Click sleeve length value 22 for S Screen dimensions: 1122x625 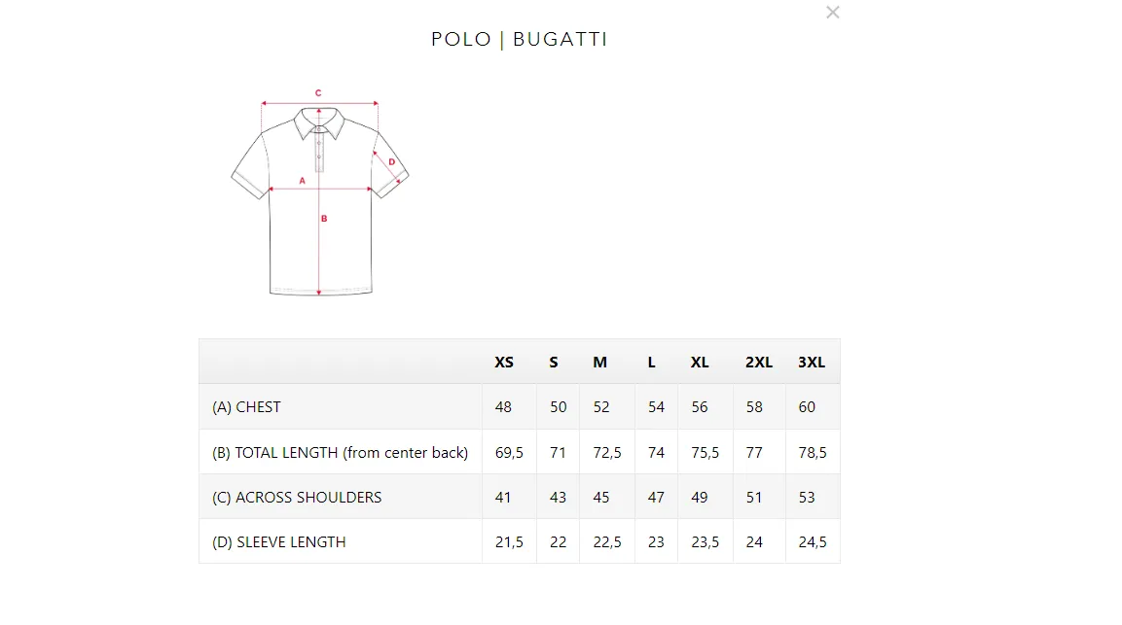click(x=559, y=542)
